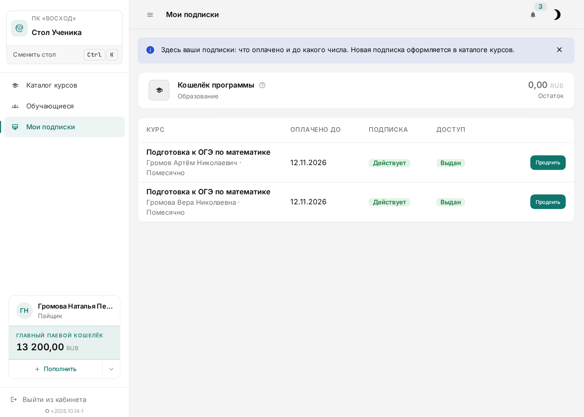
Task: Extend Громов Артём subscription with Продлить
Action: tap(548, 163)
